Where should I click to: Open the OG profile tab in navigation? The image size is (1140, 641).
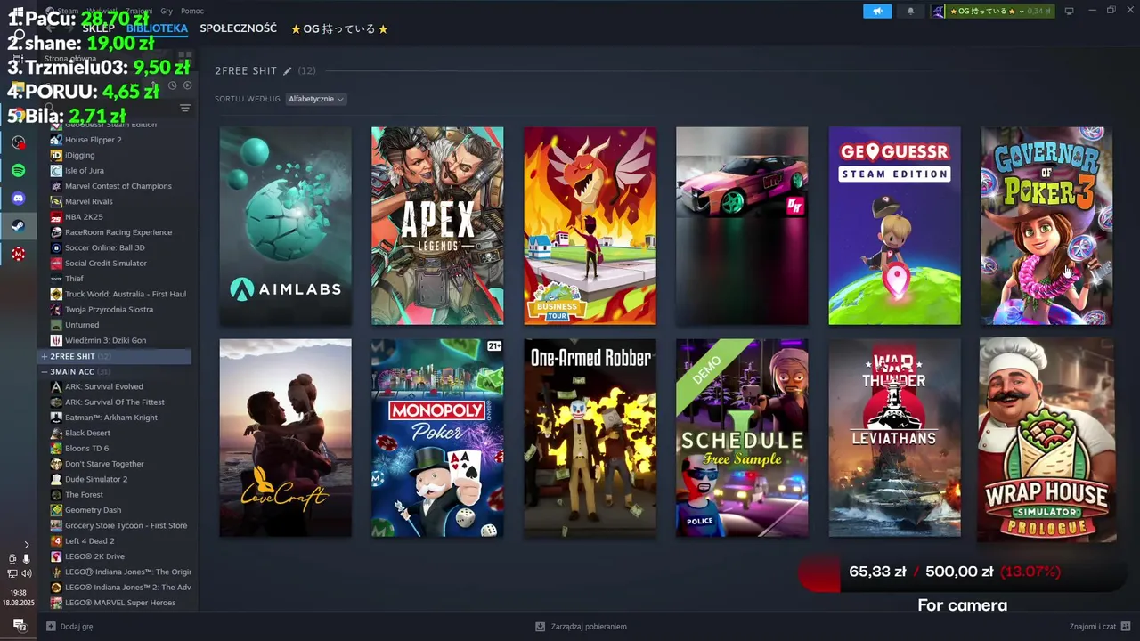(339, 28)
